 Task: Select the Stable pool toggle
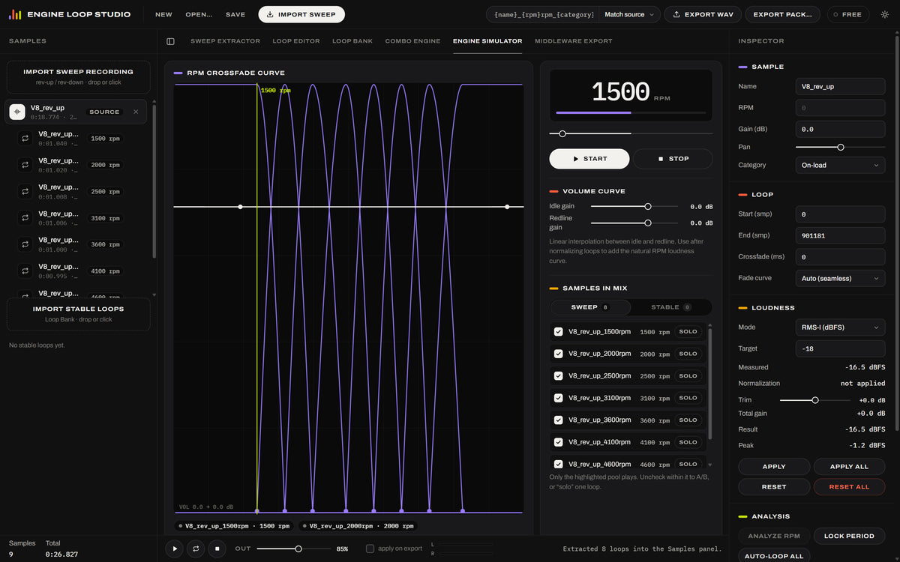670,307
